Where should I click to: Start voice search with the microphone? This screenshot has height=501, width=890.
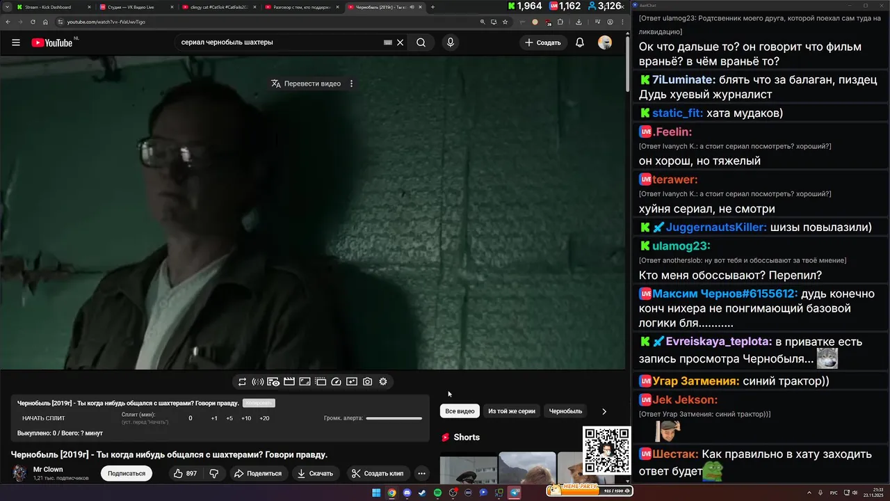pos(451,42)
